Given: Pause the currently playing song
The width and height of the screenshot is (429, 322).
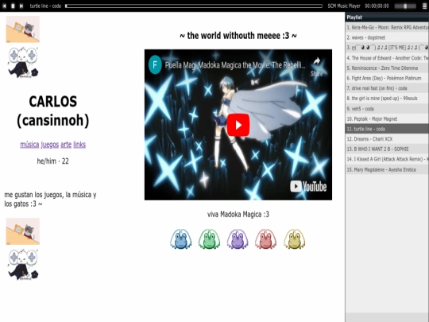Looking at the screenshot, I should pyautogui.click(x=13, y=6).
